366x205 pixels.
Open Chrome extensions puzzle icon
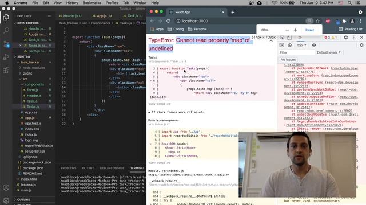tap(344, 21)
